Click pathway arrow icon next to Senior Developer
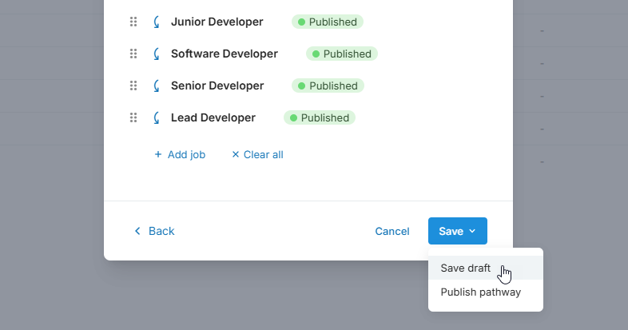628x330 pixels. coord(157,86)
